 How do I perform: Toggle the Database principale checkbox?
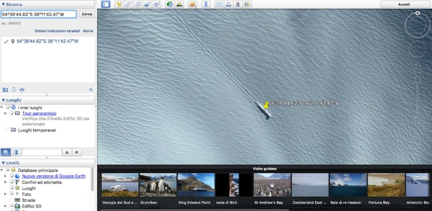(x=8, y=170)
